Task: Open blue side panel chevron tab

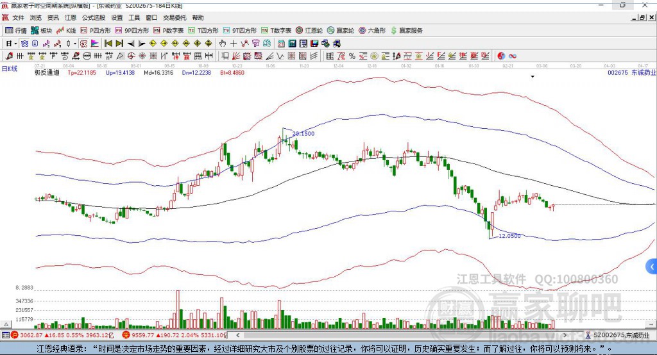Action: (652, 267)
